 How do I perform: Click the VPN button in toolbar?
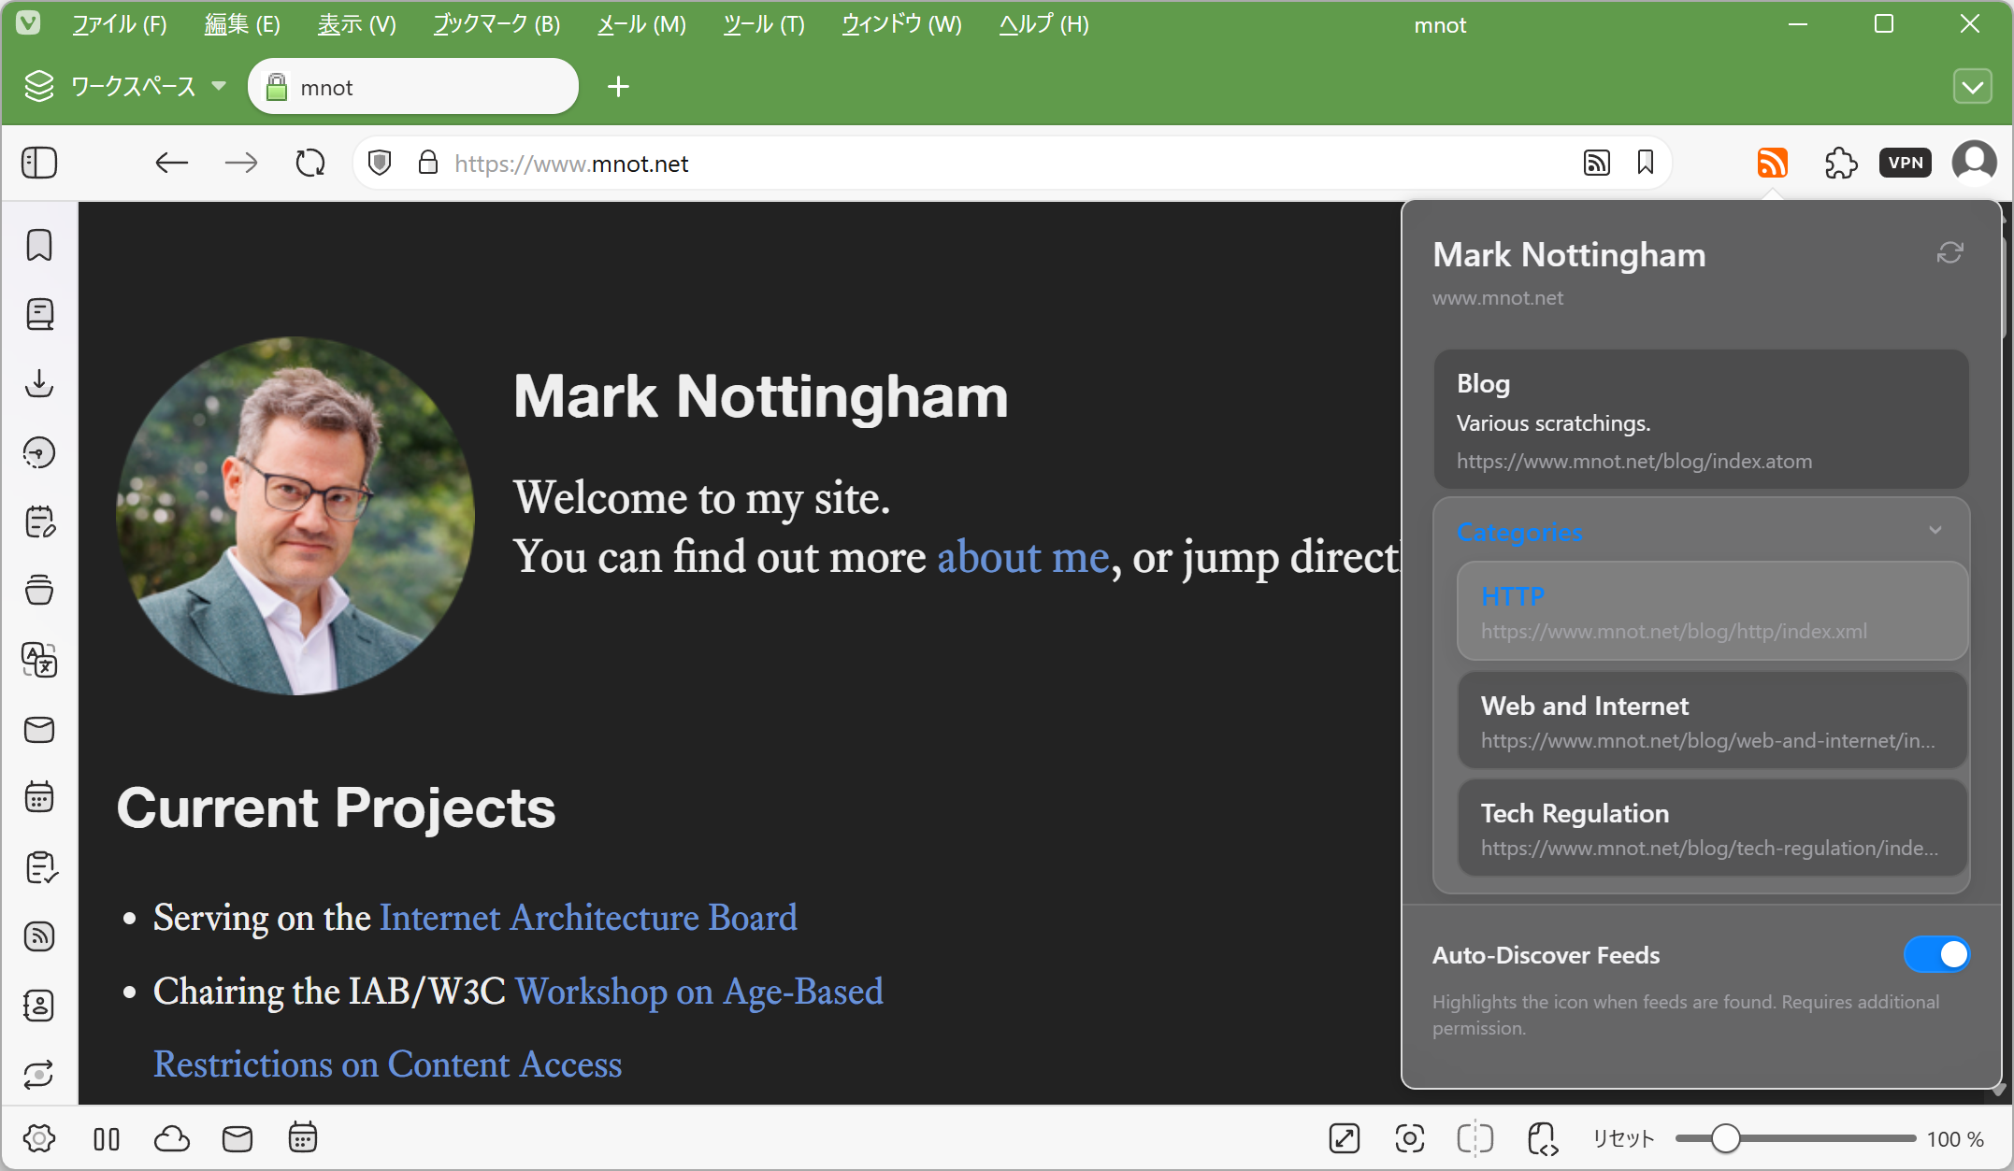point(1905,163)
